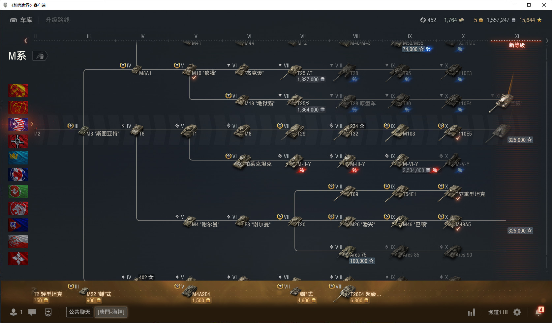Select the Swedish blue crown nation flag

(x=18, y=158)
